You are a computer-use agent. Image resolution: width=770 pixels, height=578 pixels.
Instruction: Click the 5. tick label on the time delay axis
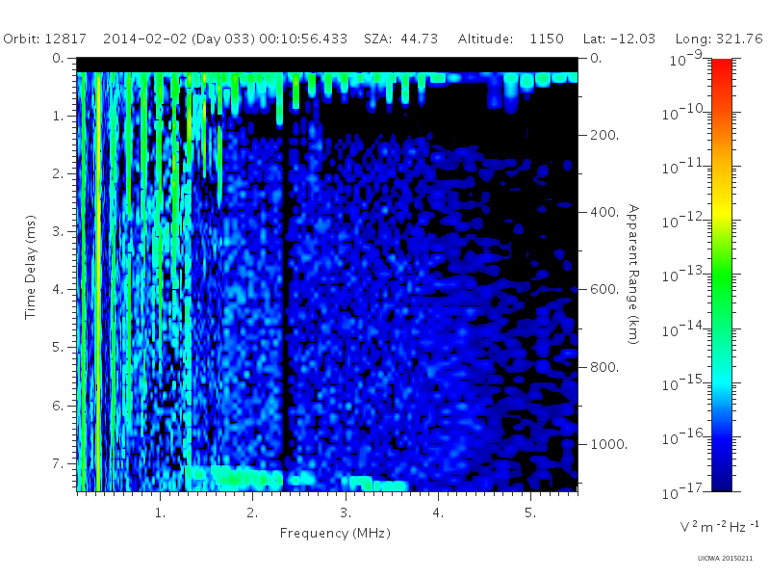58,347
